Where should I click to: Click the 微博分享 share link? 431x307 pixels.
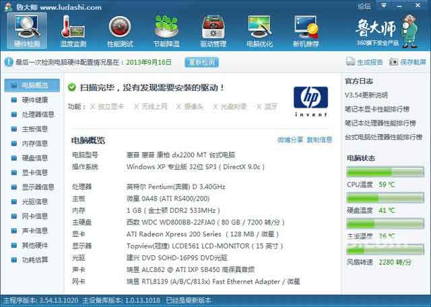(x=290, y=140)
